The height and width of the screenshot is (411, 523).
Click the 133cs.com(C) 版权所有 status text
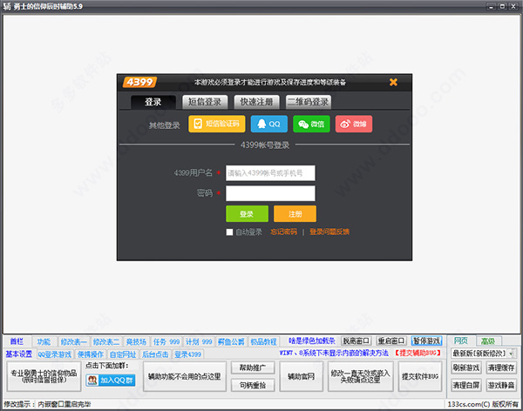click(483, 404)
